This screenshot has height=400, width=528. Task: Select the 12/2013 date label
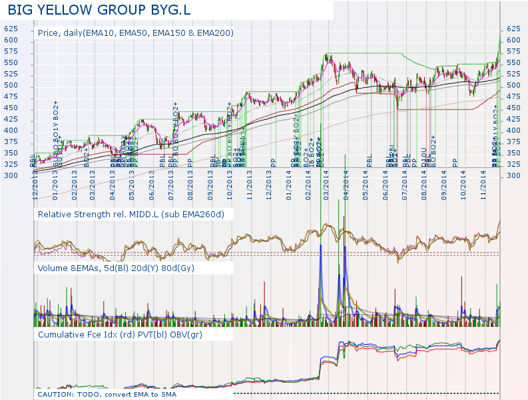click(269, 185)
